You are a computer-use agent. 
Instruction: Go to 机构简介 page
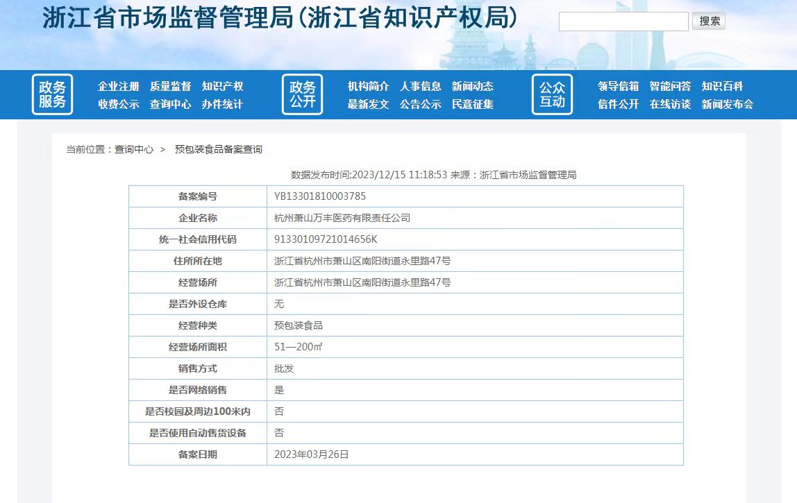[x=368, y=86]
